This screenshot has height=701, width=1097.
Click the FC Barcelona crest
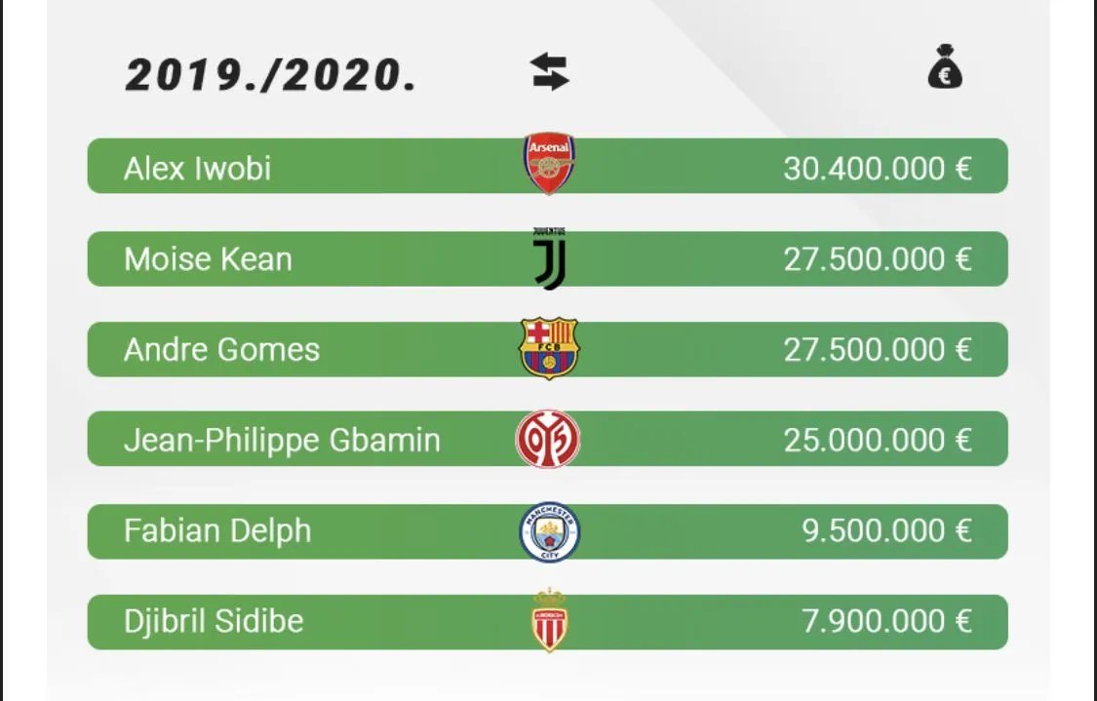click(x=549, y=349)
